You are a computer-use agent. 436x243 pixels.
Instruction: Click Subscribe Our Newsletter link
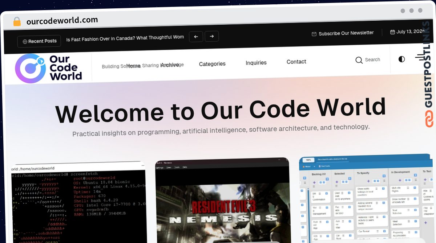point(346,33)
